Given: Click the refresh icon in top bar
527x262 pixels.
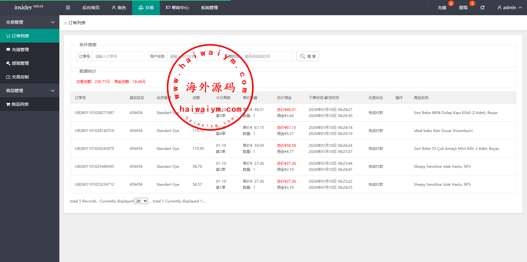Looking at the screenshot, I should tap(482, 8).
